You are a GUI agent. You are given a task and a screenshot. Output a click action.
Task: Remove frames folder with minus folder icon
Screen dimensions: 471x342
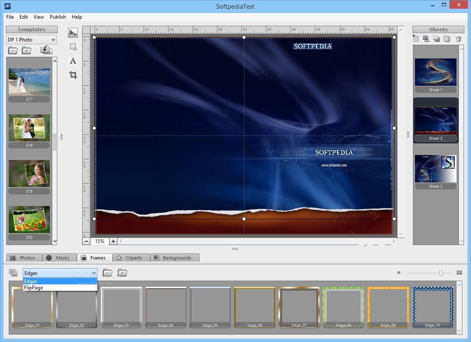point(107,273)
